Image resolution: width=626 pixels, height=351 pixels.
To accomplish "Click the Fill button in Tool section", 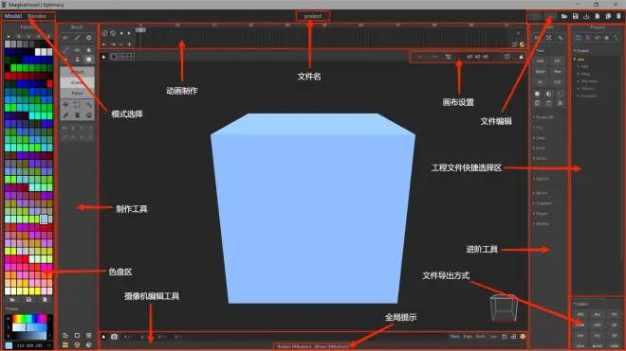I will coord(557,61).
